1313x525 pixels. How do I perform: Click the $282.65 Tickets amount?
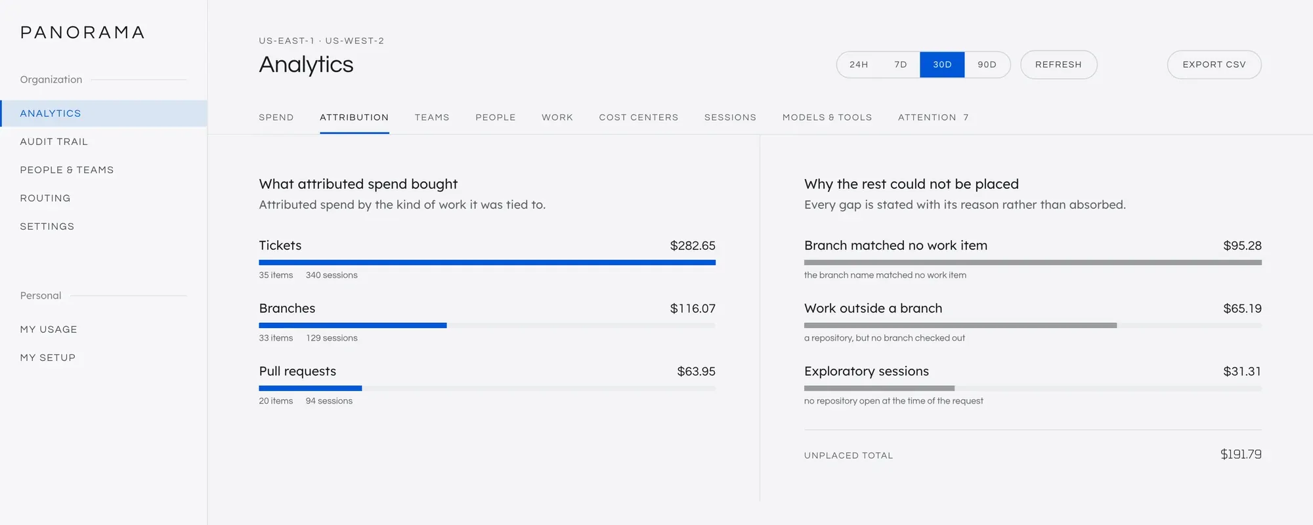tap(693, 245)
